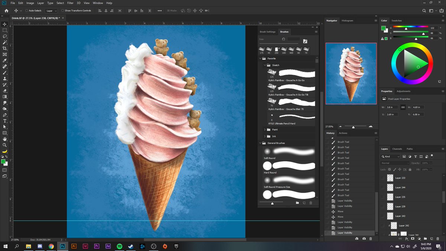Screen dimensions: 446x251
Task: Open the Auto-Select Layer dropdown
Action: point(51,11)
